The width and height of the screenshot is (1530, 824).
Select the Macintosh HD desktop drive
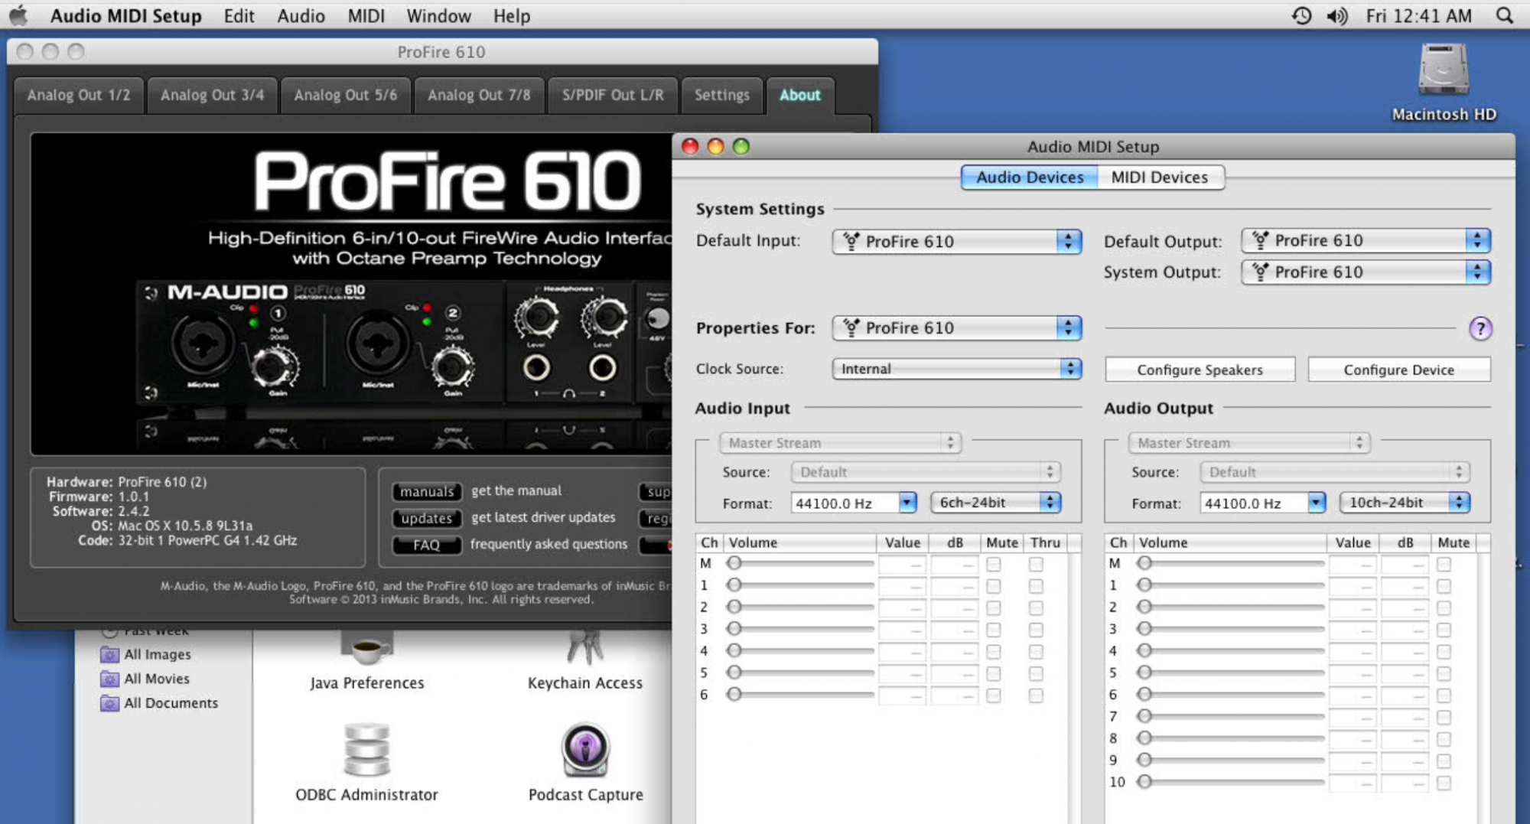pos(1444,83)
